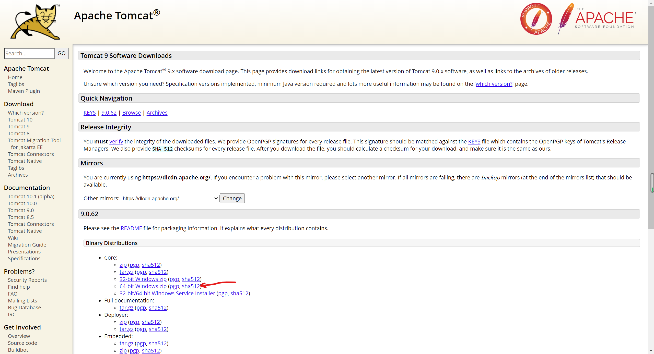Select Tomcat 10 in Download sidebar
654x354 pixels.
pos(20,119)
